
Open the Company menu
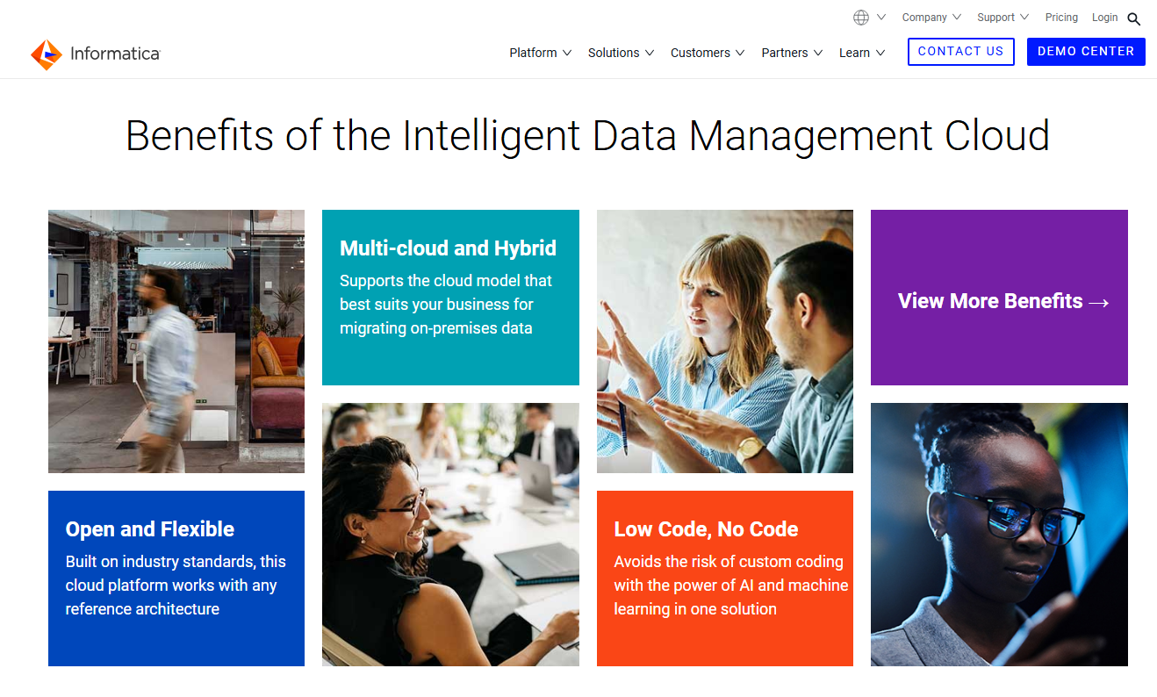click(x=931, y=18)
